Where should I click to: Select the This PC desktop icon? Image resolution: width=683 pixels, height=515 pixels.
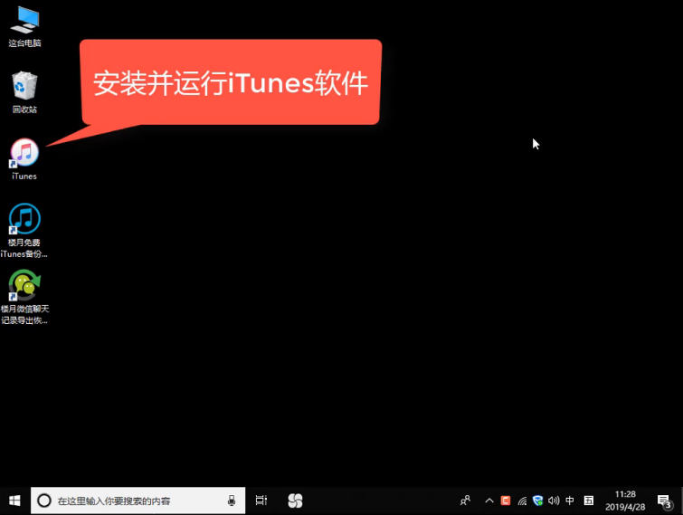(24, 26)
